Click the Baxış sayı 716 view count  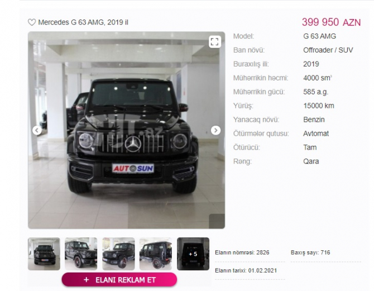coord(310,252)
